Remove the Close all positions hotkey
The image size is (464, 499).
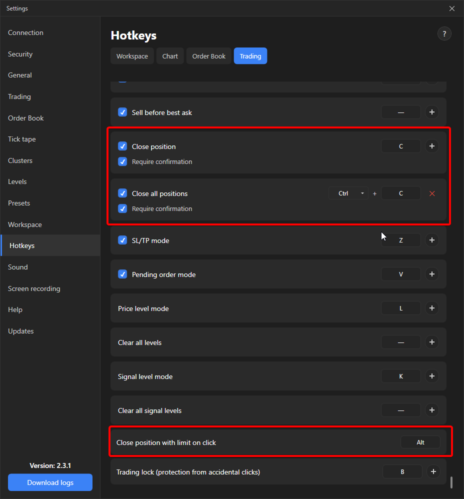click(432, 193)
